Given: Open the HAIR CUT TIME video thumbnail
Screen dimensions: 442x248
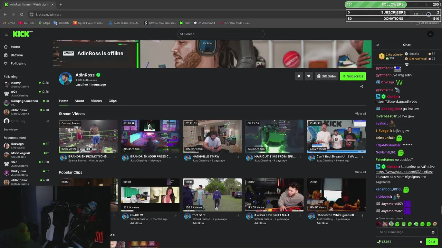Looking at the screenshot, I should [x=274, y=136].
